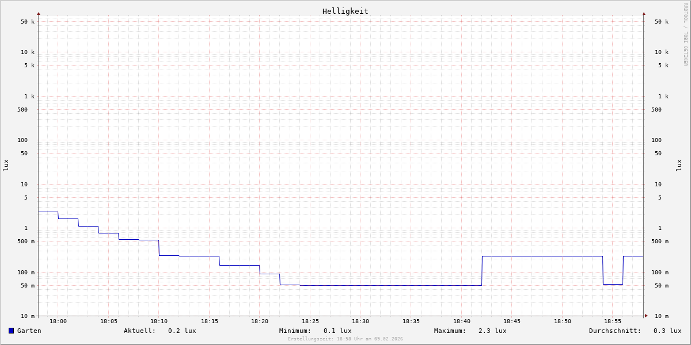Click the 18:55 time axis label

point(613,321)
